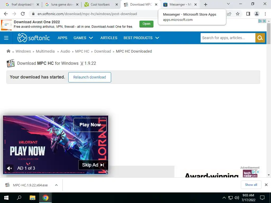Open the Windows Start menu

pyautogui.click(x=6, y=198)
